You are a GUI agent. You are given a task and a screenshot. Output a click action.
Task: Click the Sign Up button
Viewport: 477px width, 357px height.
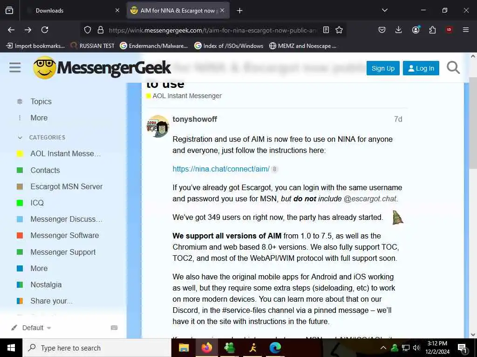383,68
